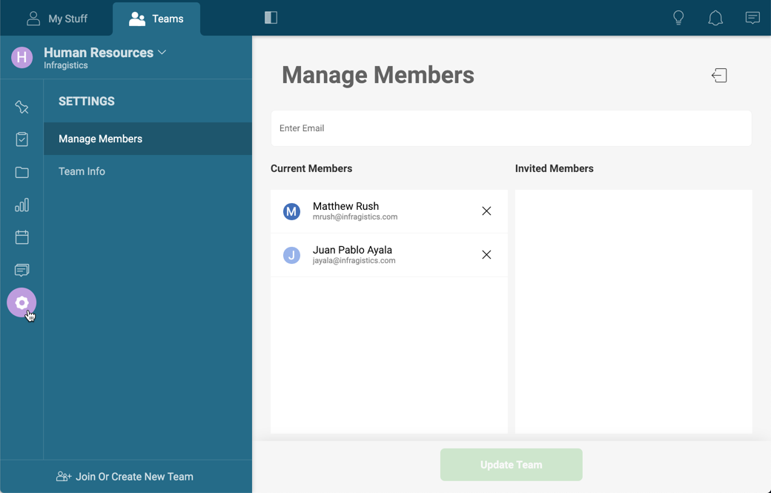771x493 pixels.
Task: Open the messages icon in top bar
Action: click(x=752, y=18)
